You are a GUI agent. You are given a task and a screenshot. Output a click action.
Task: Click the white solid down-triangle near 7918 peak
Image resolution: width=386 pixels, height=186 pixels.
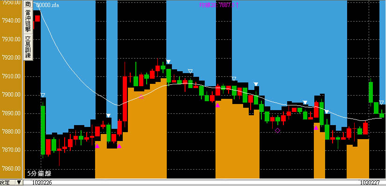point(168,61)
